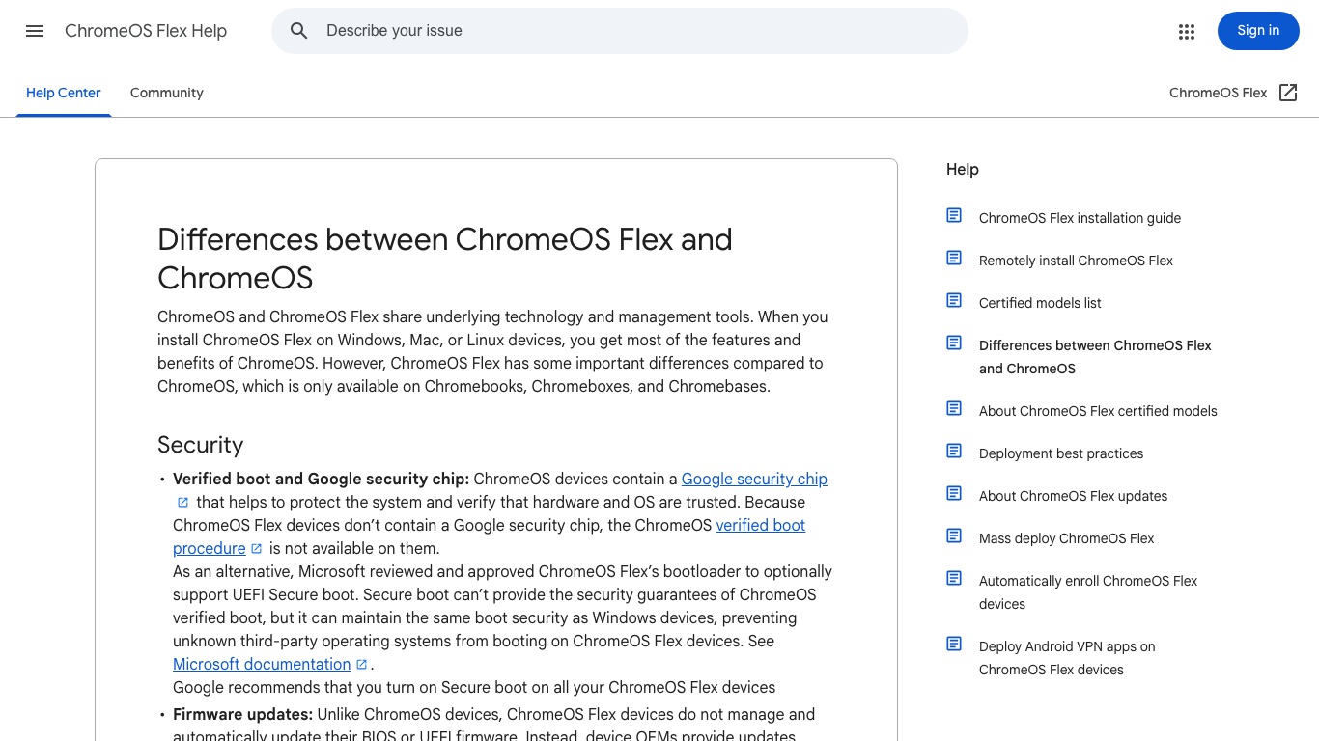This screenshot has height=741, width=1319.
Task: Click article icon beside Certified models list
Action: pyautogui.click(x=954, y=300)
